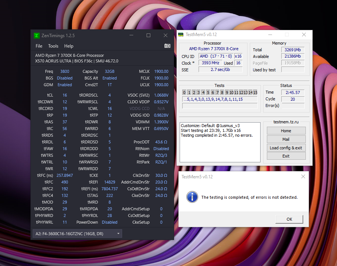The height and width of the screenshot is (266, 337).
Task: Take a screenshot with ZenTimings camera icon
Action: click(x=167, y=46)
